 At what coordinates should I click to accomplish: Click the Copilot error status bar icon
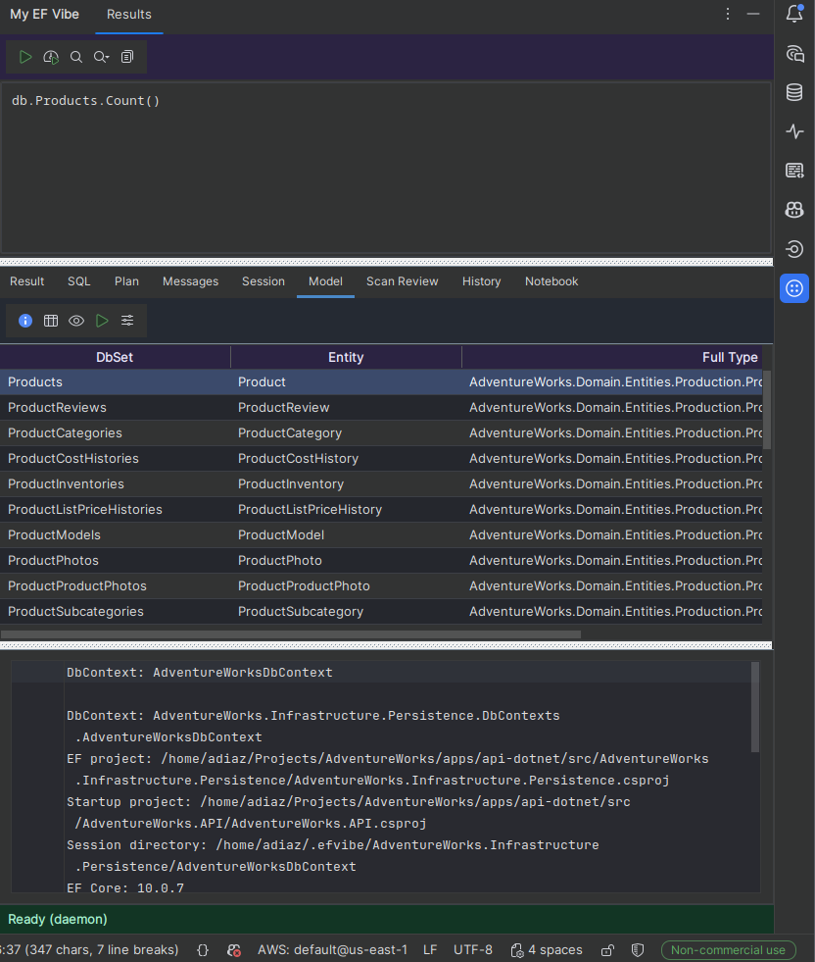point(233,949)
